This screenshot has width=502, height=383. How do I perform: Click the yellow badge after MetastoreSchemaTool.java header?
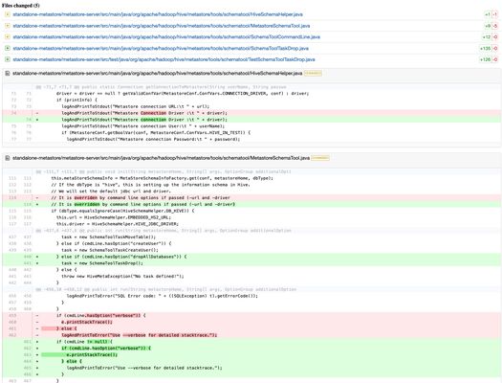click(x=320, y=158)
